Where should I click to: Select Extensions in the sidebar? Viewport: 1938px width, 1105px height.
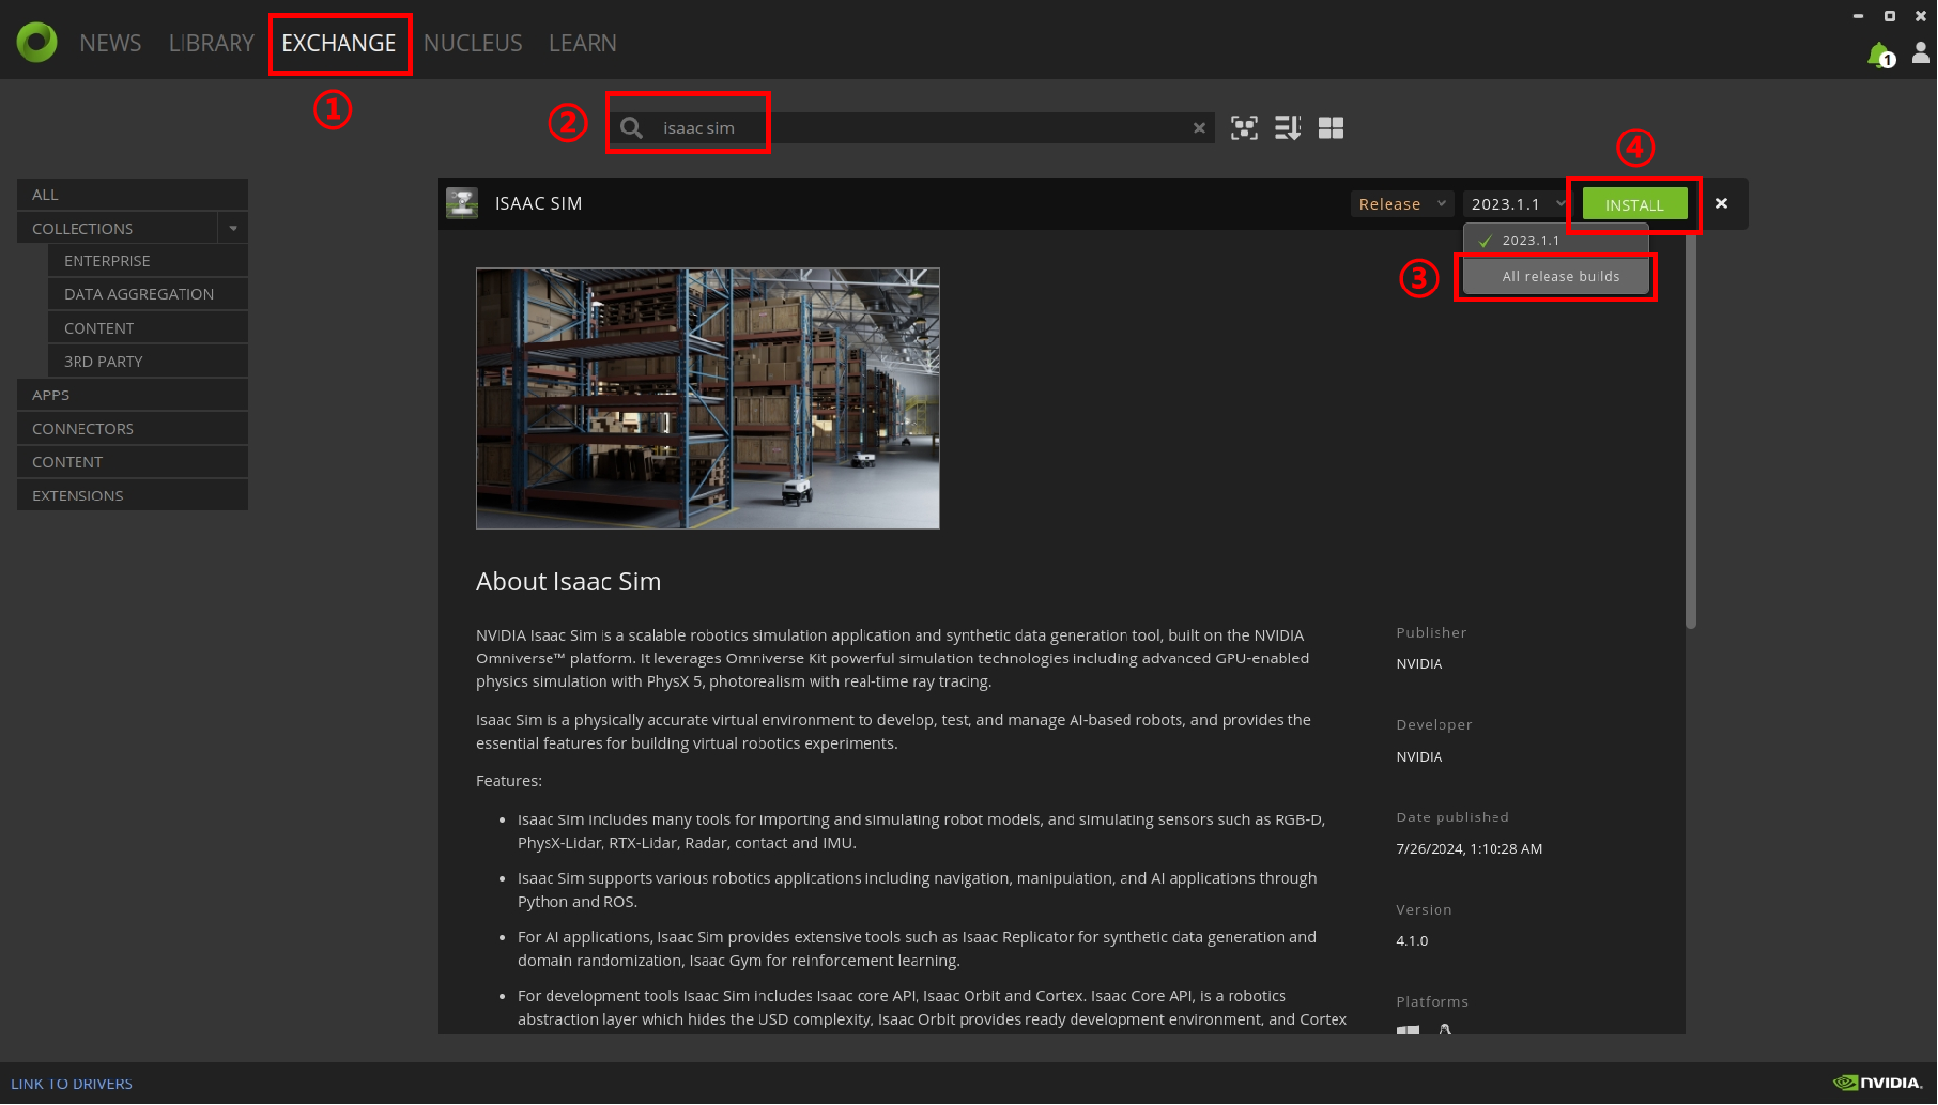coord(78,496)
